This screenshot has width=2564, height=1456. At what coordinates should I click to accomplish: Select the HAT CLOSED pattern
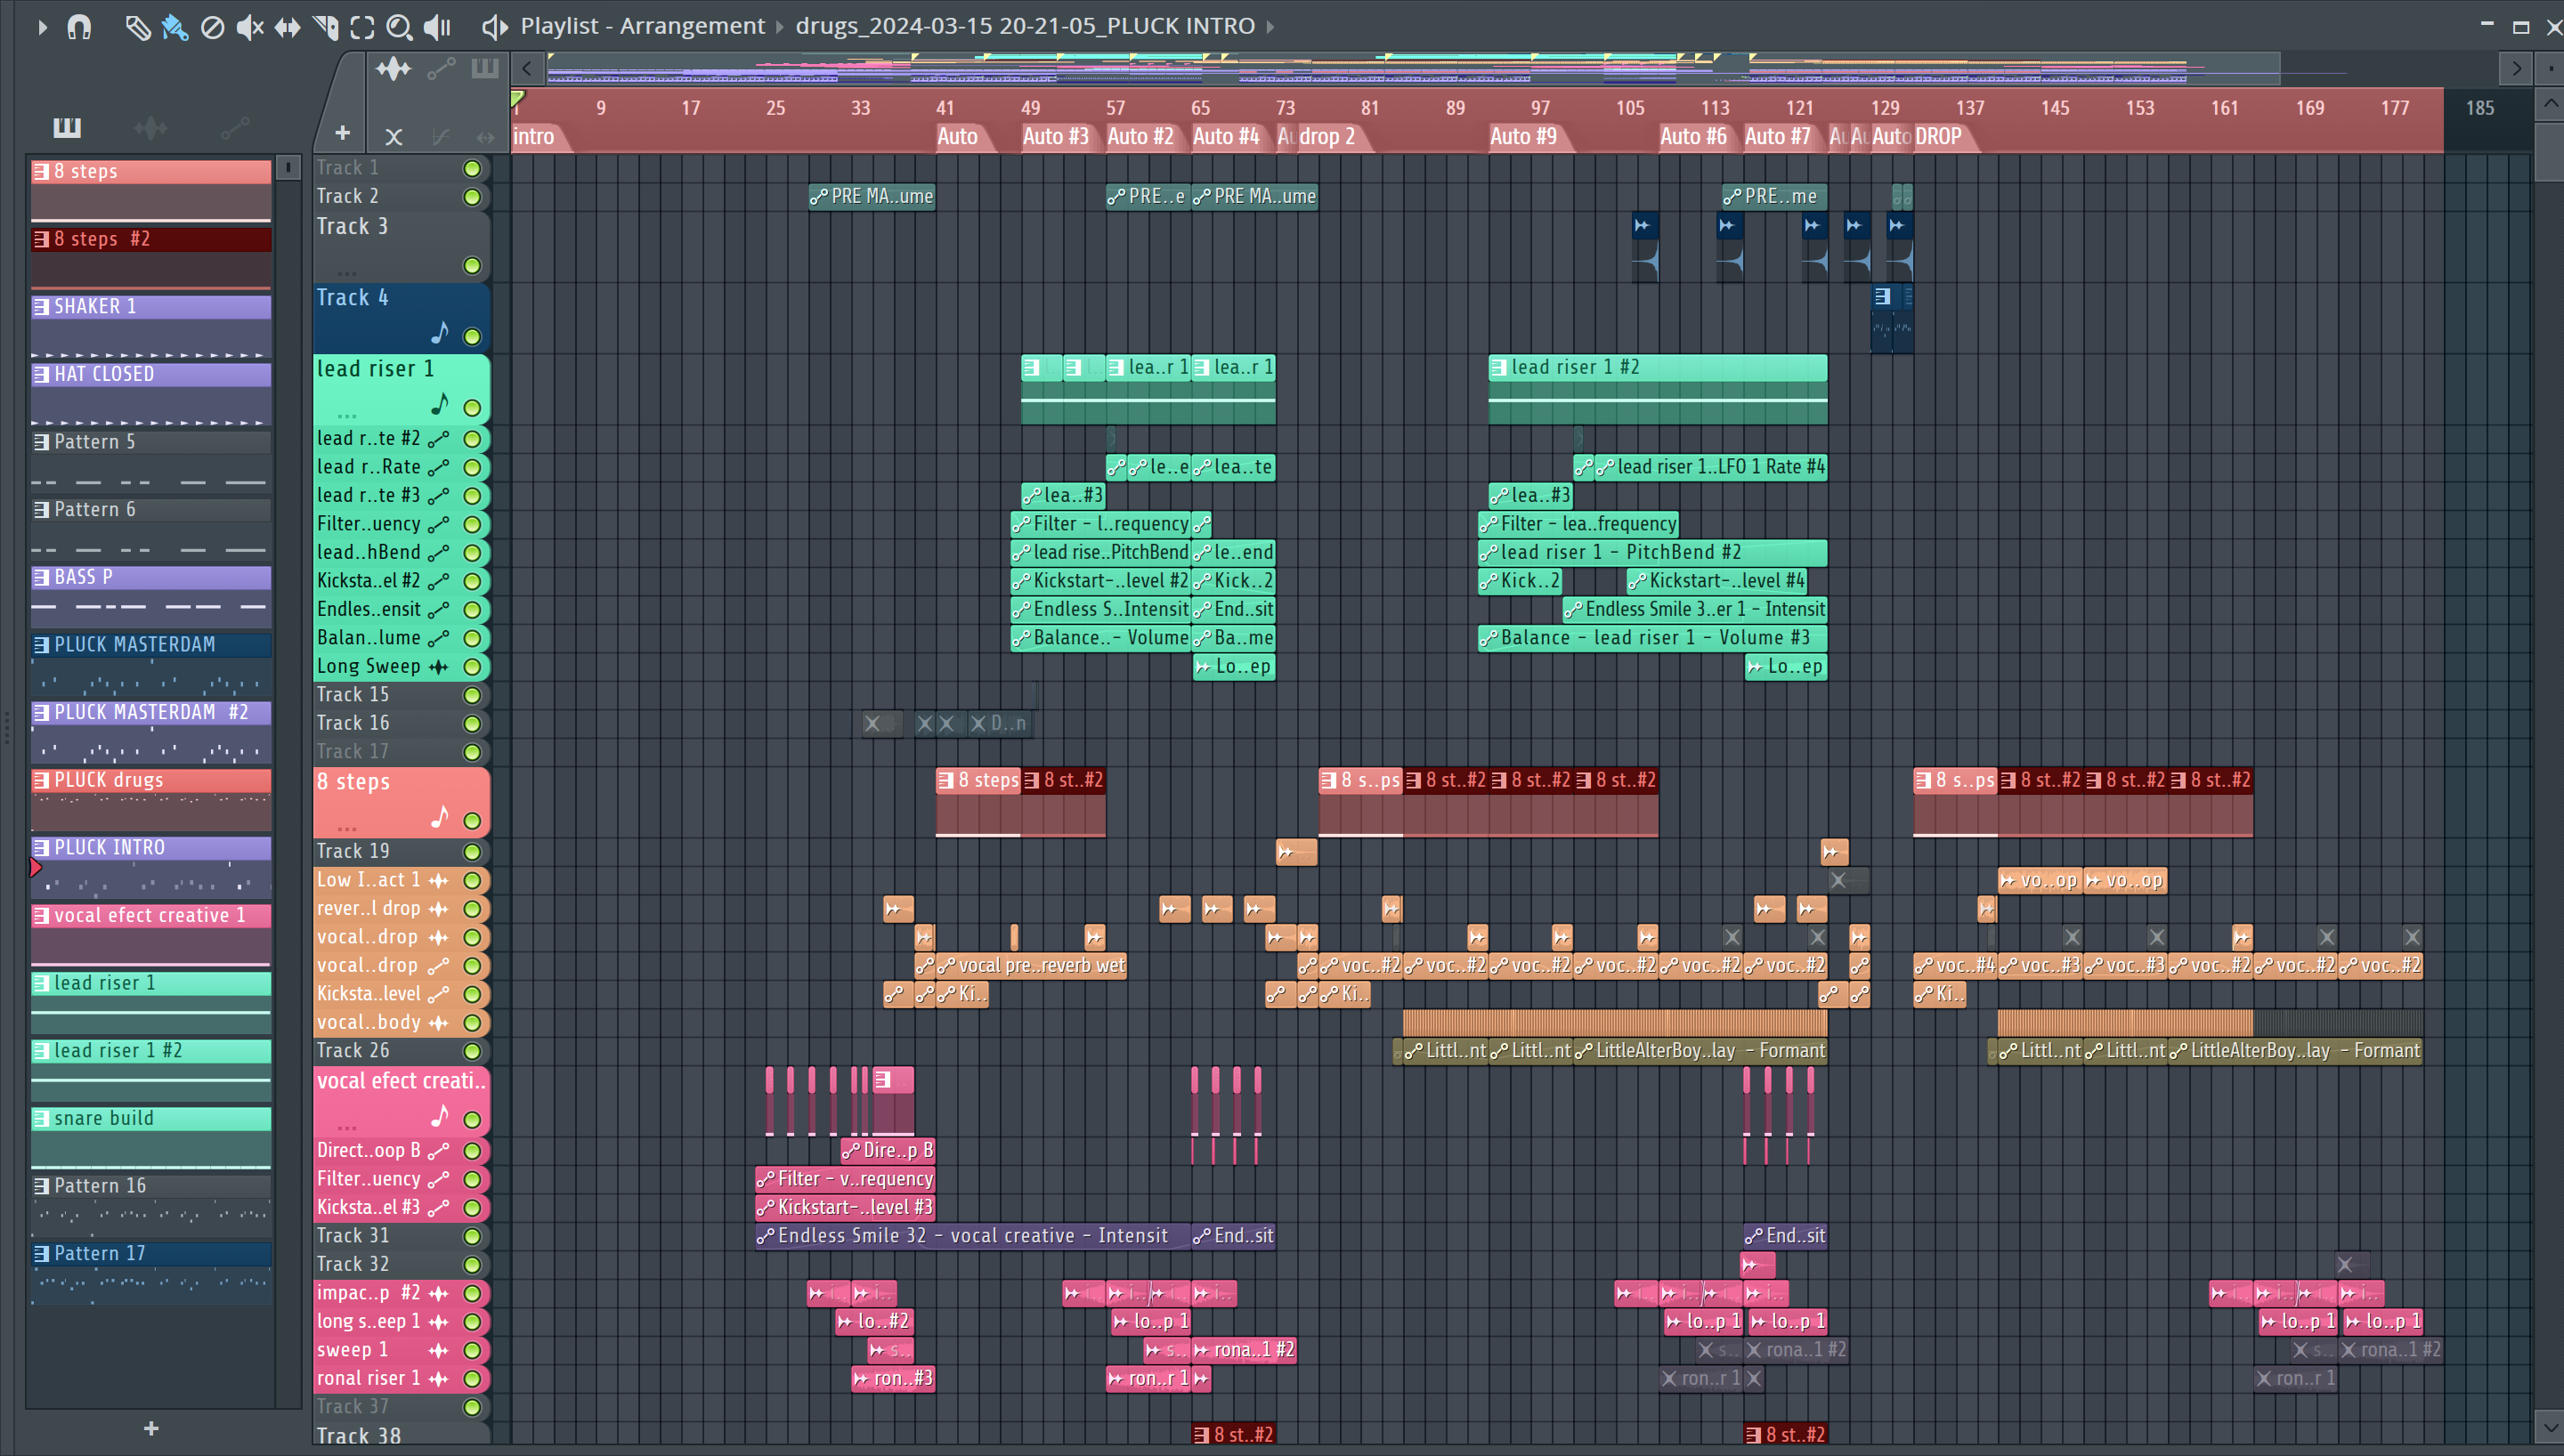(x=151, y=394)
